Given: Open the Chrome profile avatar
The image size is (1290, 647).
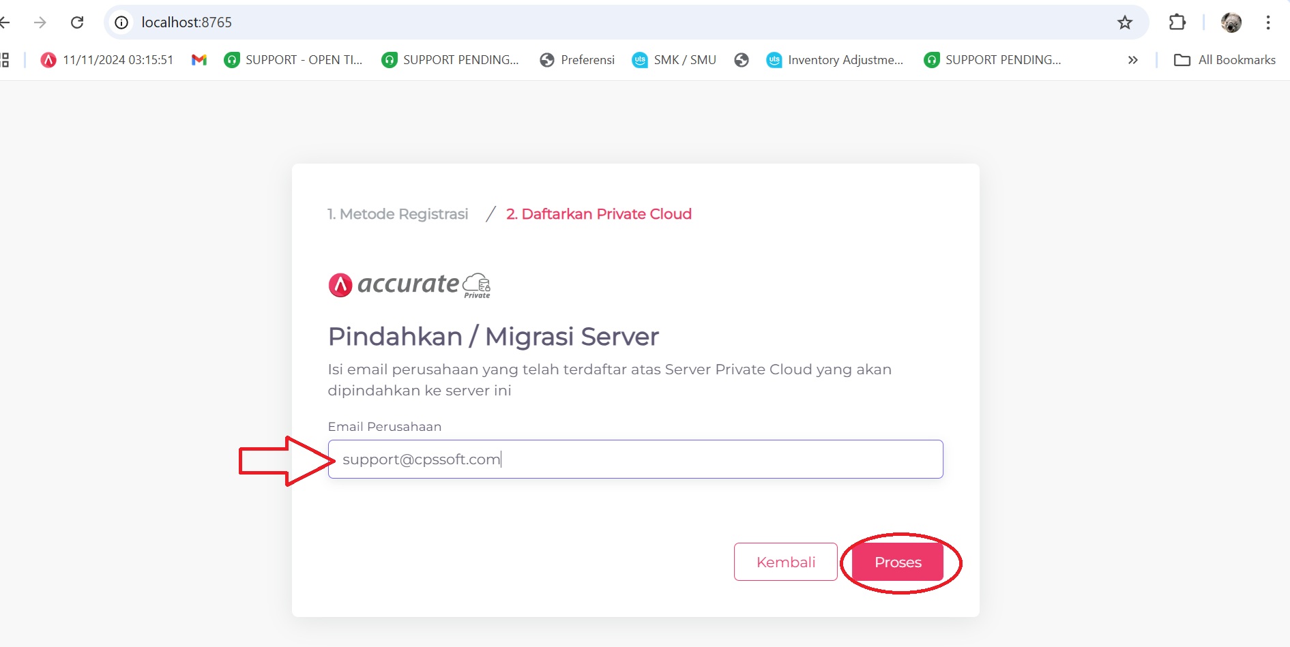Looking at the screenshot, I should 1231,22.
